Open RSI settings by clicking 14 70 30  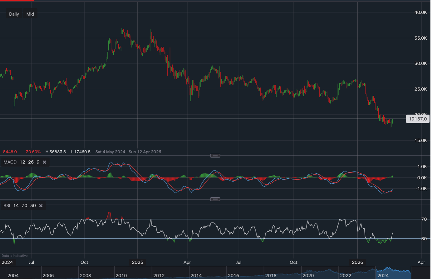pos(24,205)
